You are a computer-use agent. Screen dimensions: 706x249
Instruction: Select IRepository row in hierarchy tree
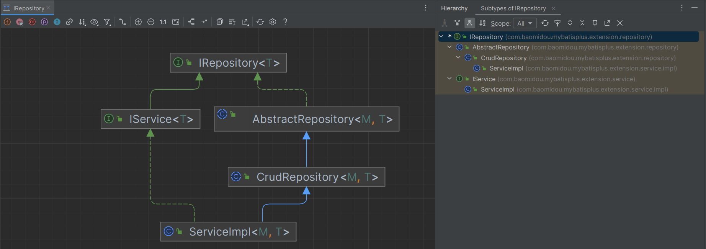(569, 37)
